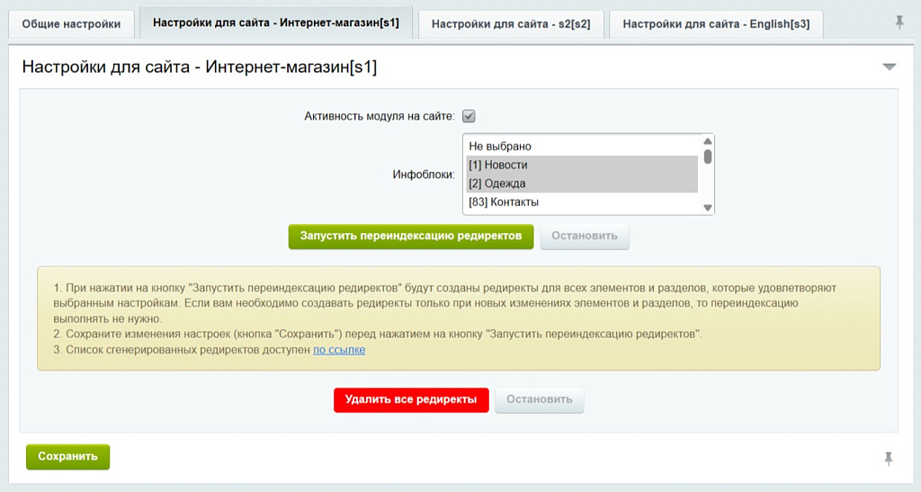This screenshot has height=492, width=921.
Task: Select the Не выбрано option in the Инфоблоки list
Action: (582, 147)
